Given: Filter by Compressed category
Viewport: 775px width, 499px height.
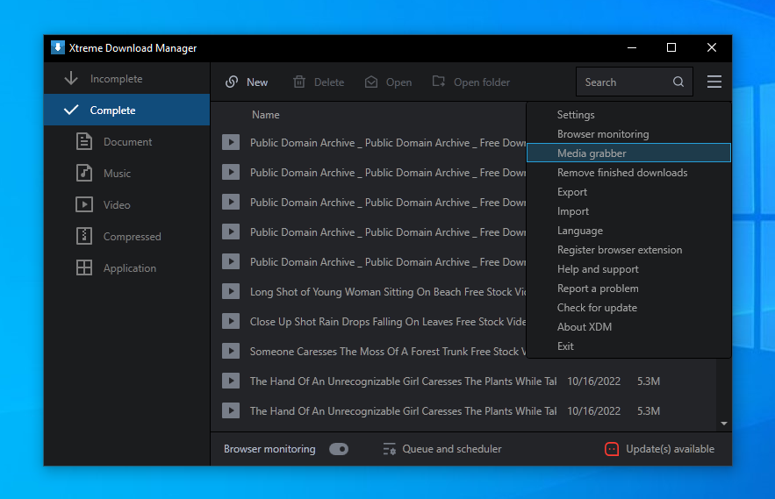Looking at the screenshot, I should tap(127, 236).
